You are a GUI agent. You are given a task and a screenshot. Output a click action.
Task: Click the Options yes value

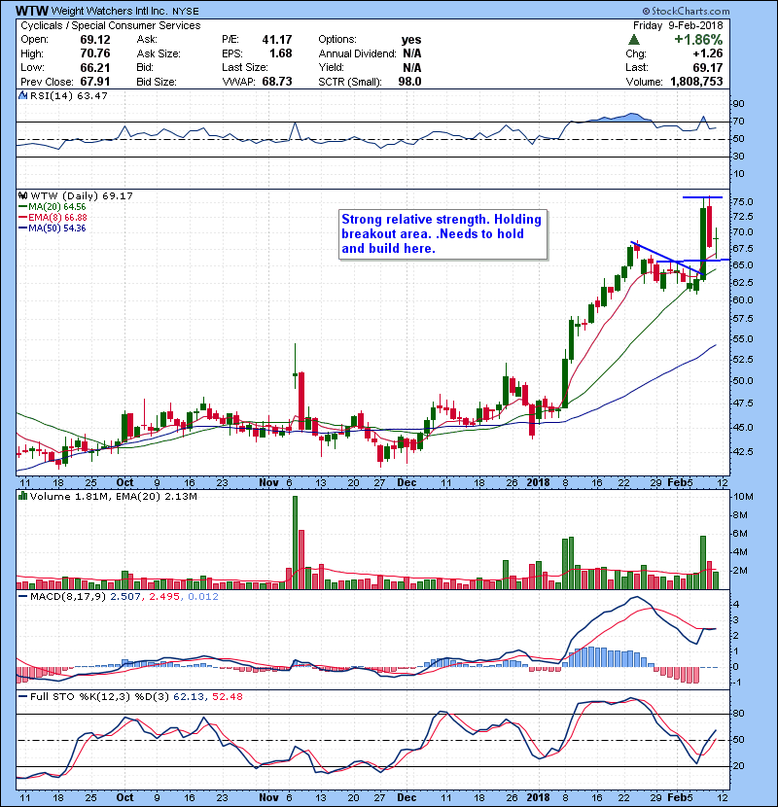(411, 40)
